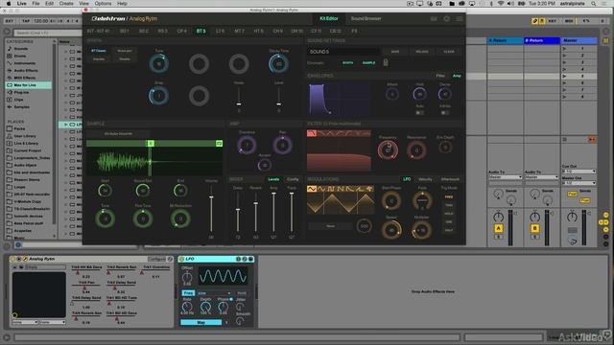Select the BT 5 track tab

point(201,31)
